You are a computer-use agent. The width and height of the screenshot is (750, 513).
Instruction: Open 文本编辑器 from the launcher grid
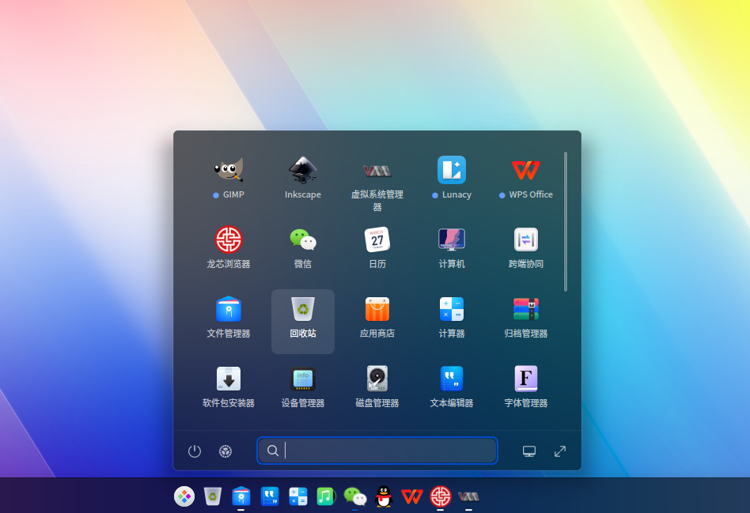[452, 387]
